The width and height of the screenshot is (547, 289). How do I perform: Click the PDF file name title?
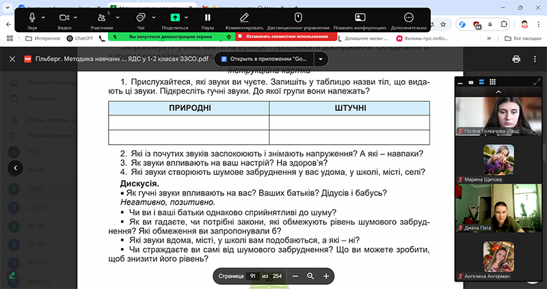click(122, 59)
